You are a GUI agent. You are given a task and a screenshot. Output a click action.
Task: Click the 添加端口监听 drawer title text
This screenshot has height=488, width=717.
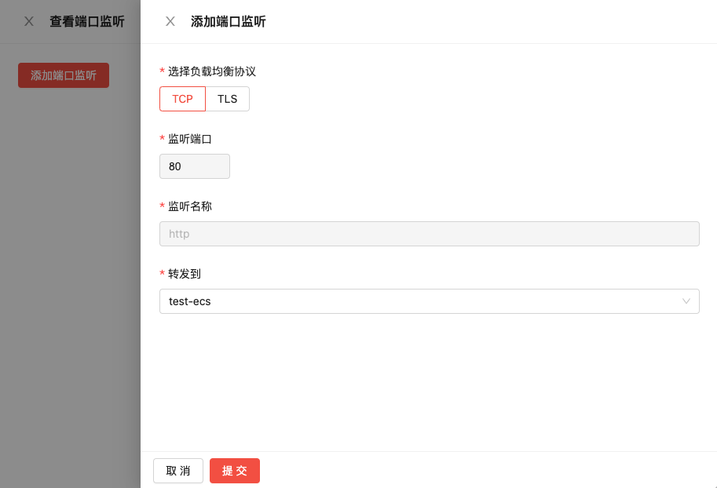click(x=228, y=21)
